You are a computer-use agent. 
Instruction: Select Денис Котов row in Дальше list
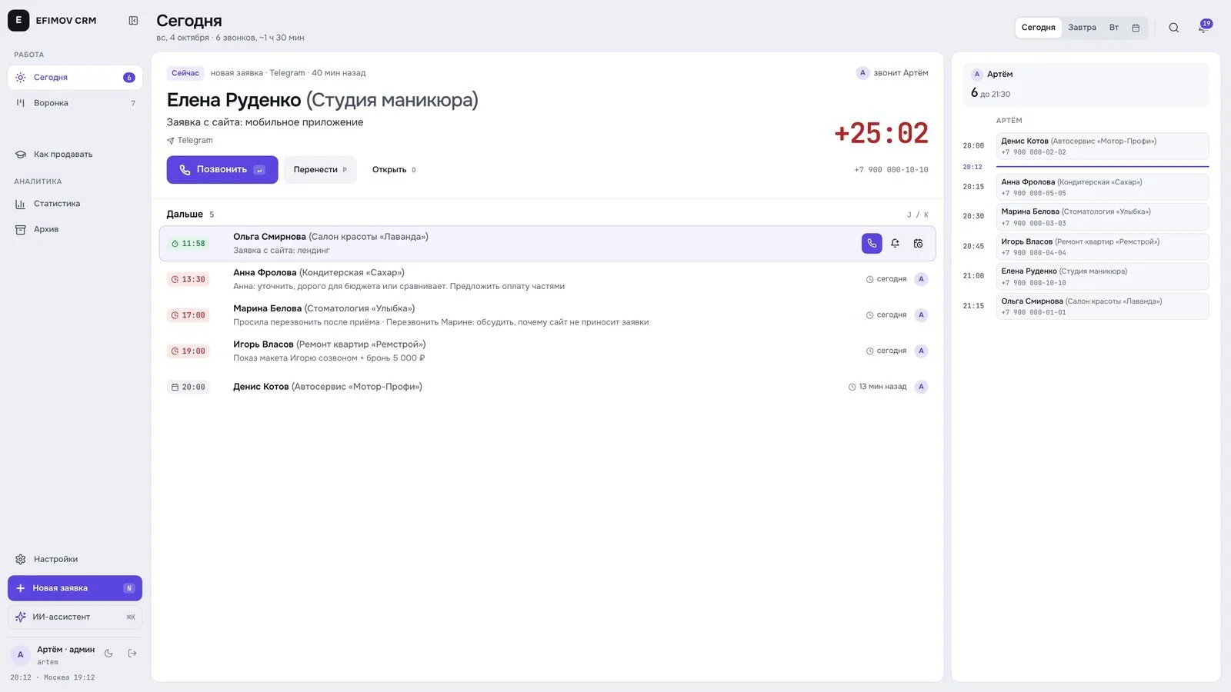[x=547, y=387]
